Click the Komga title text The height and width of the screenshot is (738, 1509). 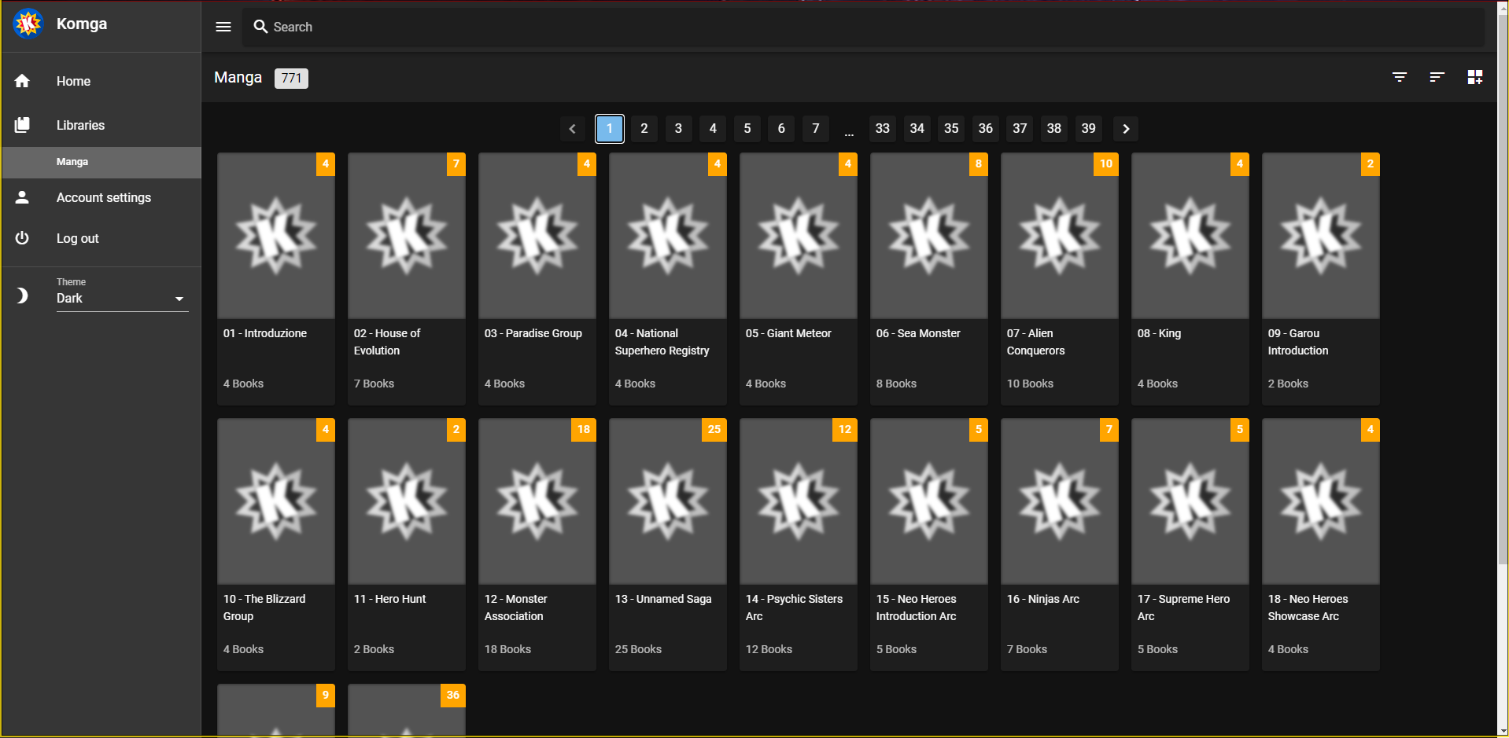click(x=82, y=24)
